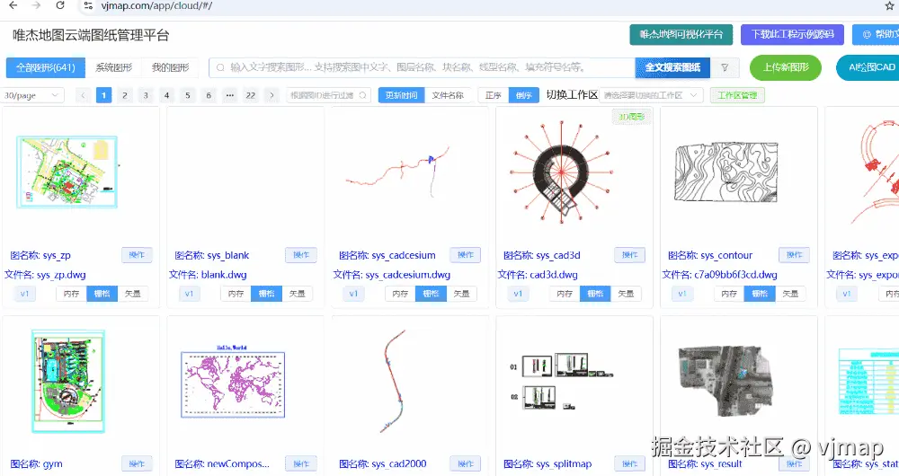The height and width of the screenshot is (476, 899).
Task: Go to previous page arrow in pagination
Action: click(x=83, y=95)
